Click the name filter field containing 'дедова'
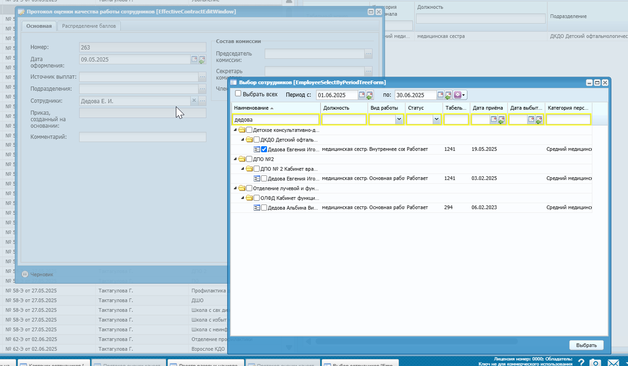The height and width of the screenshot is (366, 628). (x=276, y=119)
